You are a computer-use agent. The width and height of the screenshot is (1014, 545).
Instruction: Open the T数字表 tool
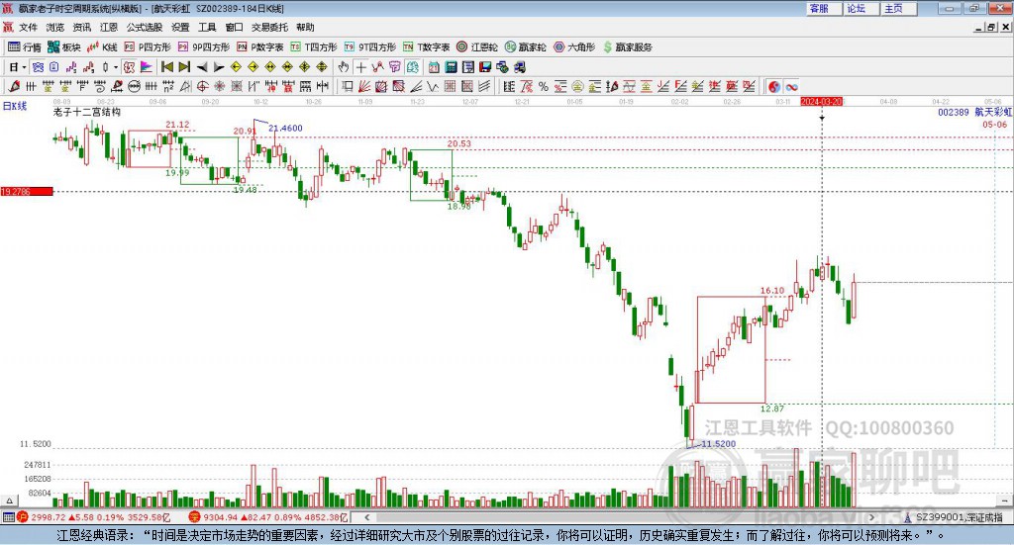pyautogui.click(x=426, y=47)
